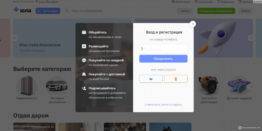
Task: Sign in with Odnoklassniki button
Action: pos(176,79)
